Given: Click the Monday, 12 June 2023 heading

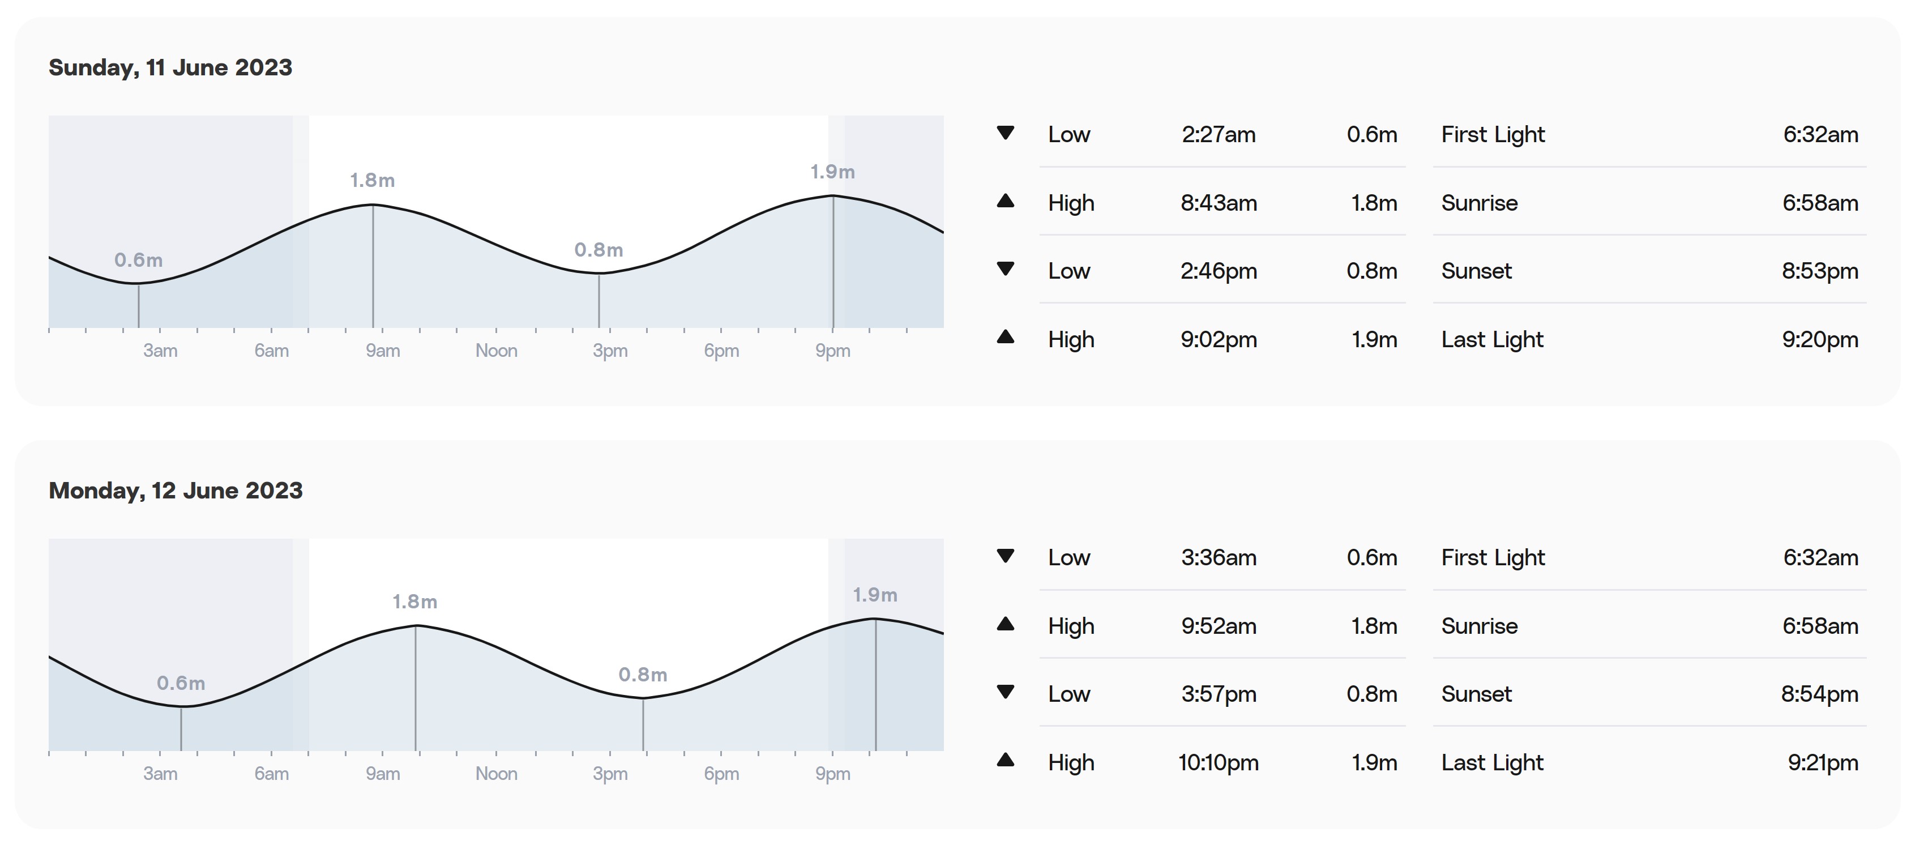Looking at the screenshot, I should (176, 491).
